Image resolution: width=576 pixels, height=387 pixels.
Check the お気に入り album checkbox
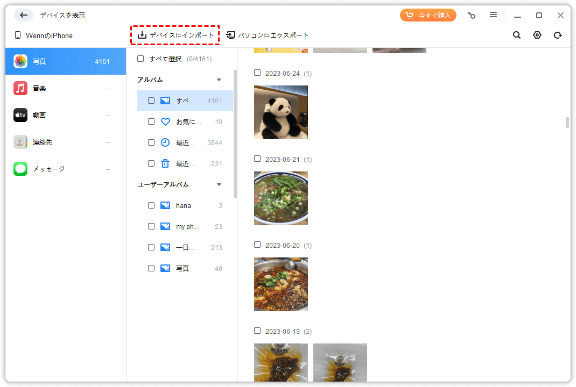point(151,121)
